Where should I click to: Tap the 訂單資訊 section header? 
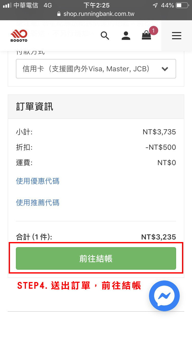(x=35, y=107)
